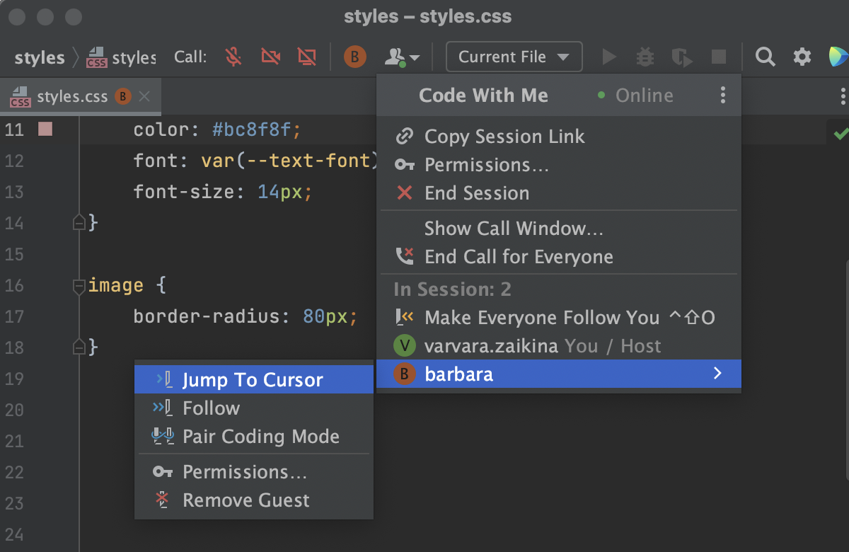
Task: Open Search Everywhere magnifier icon
Action: tap(765, 57)
